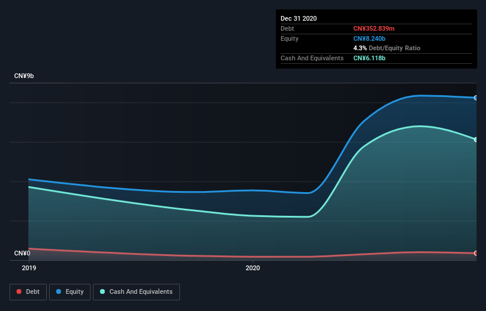The image size is (486, 311).
Task: Click the red Debt legend dot
Action: [19, 291]
